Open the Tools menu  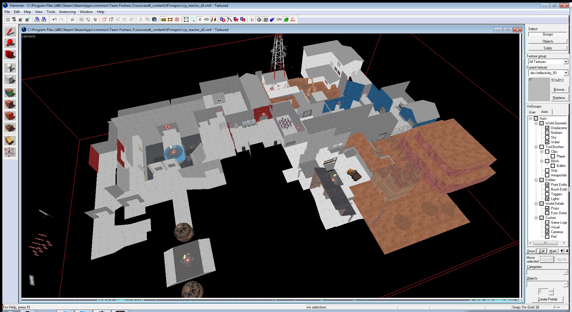click(51, 12)
